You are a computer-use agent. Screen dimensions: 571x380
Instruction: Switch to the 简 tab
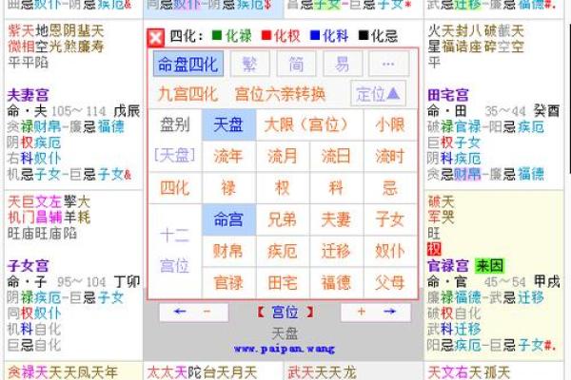[296, 64]
